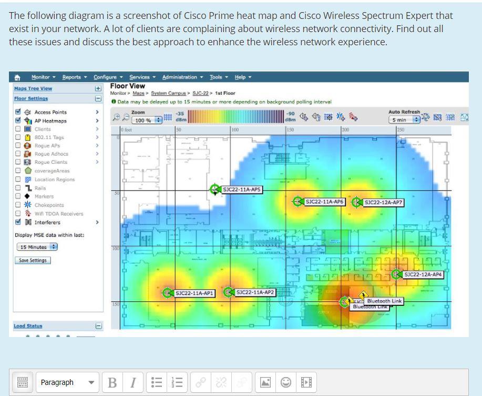Click the add access points icon
Viewport: 482px width, 396px height.
click(x=304, y=117)
